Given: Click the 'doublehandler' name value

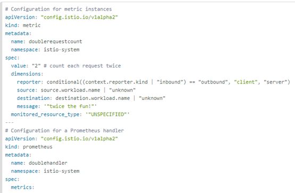Looking at the screenshot, I should click(48, 163).
